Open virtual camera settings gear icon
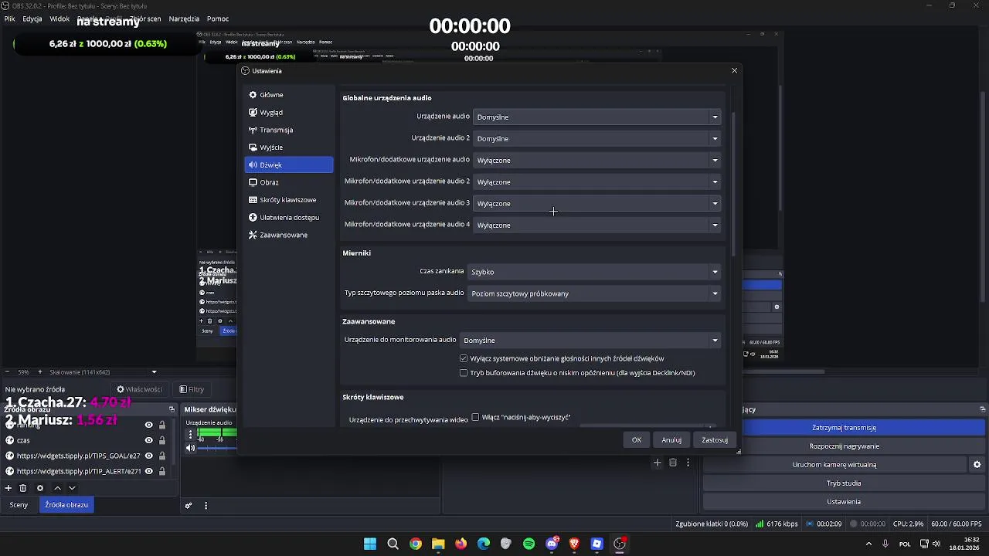989x556 pixels. [977, 465]
